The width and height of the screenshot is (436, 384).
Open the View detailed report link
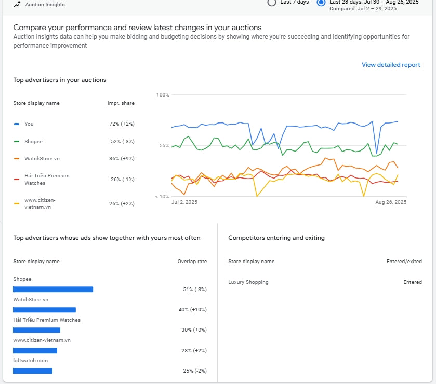click(391, 65)
